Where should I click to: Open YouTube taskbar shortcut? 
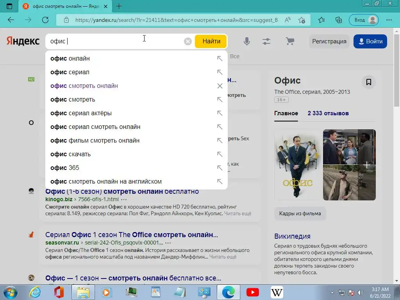(253, 292)
